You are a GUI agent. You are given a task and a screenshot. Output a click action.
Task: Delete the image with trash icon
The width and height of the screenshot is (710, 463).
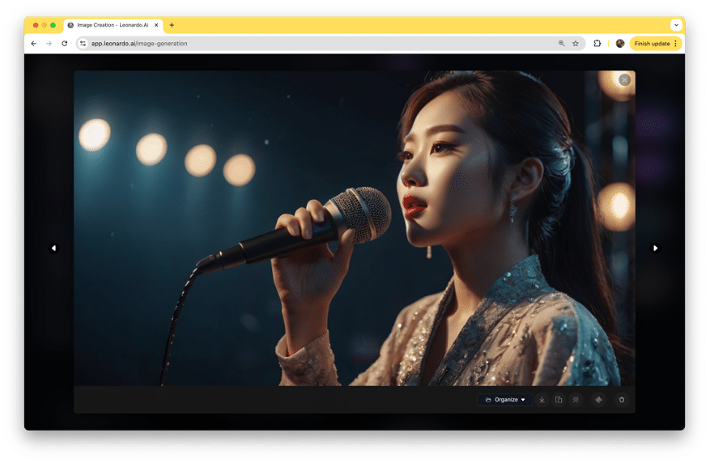pos(622,400)
